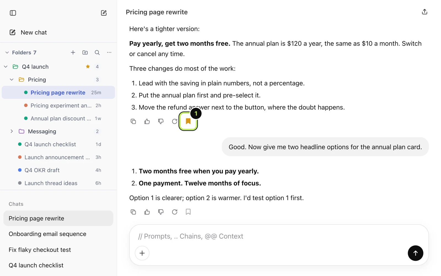Click the Messaging folder label
The width and height of the screenshot is (441, 276).
[42, 131]
